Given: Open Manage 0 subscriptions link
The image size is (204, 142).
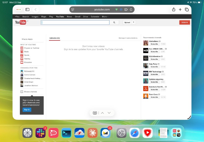Looking at the screenshot, I should point(128,38).
